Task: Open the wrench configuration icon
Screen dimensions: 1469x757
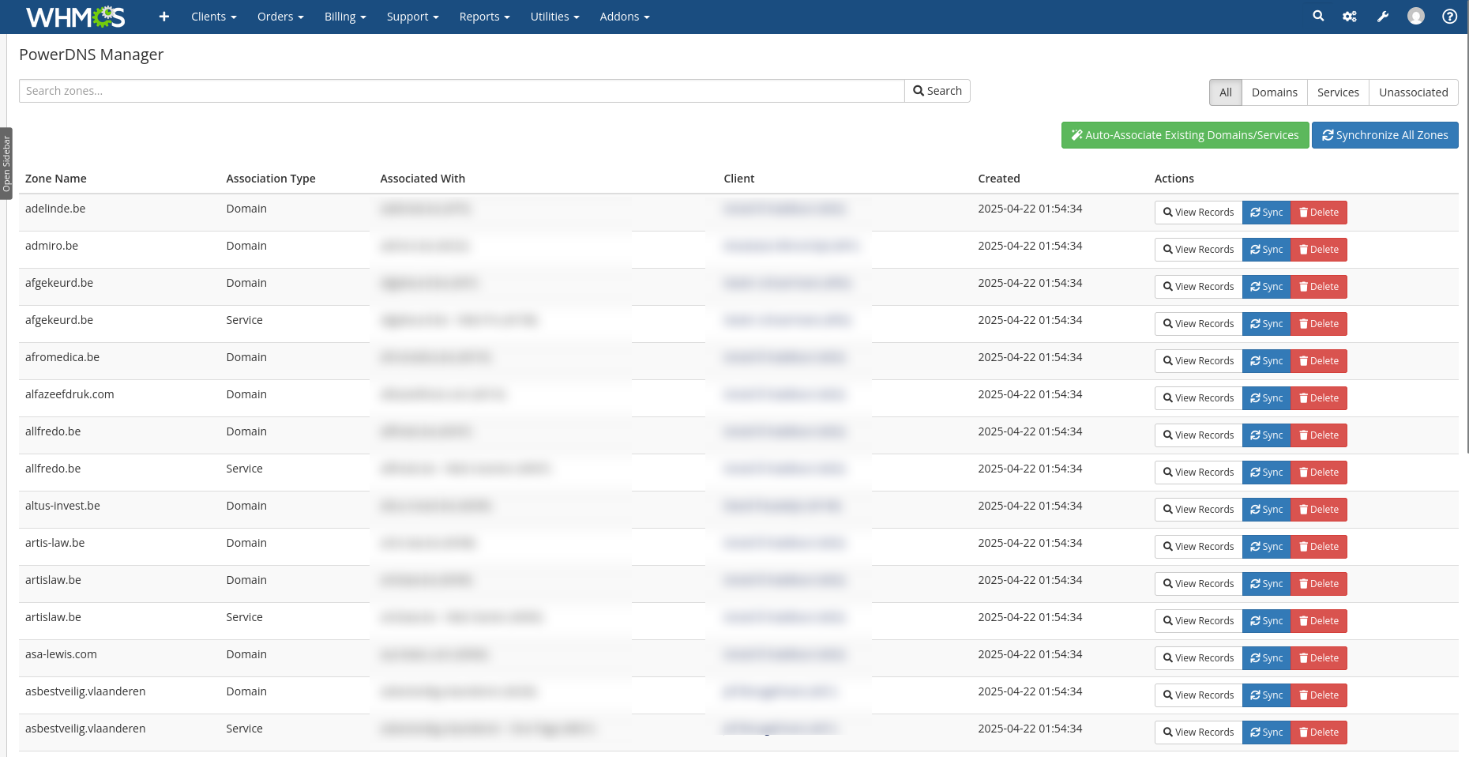Action: click(1383, 17)
